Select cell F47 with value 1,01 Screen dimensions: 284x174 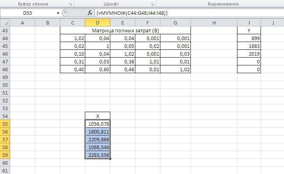point(147,62)
